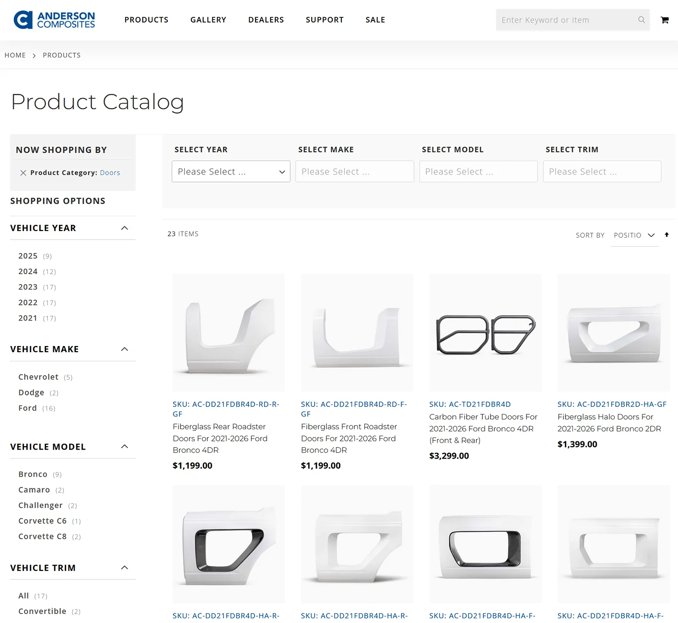Open the Products menu

146,20
